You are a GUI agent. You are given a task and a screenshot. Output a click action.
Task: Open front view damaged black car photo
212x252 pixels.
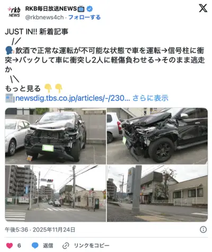coord(56,136)
